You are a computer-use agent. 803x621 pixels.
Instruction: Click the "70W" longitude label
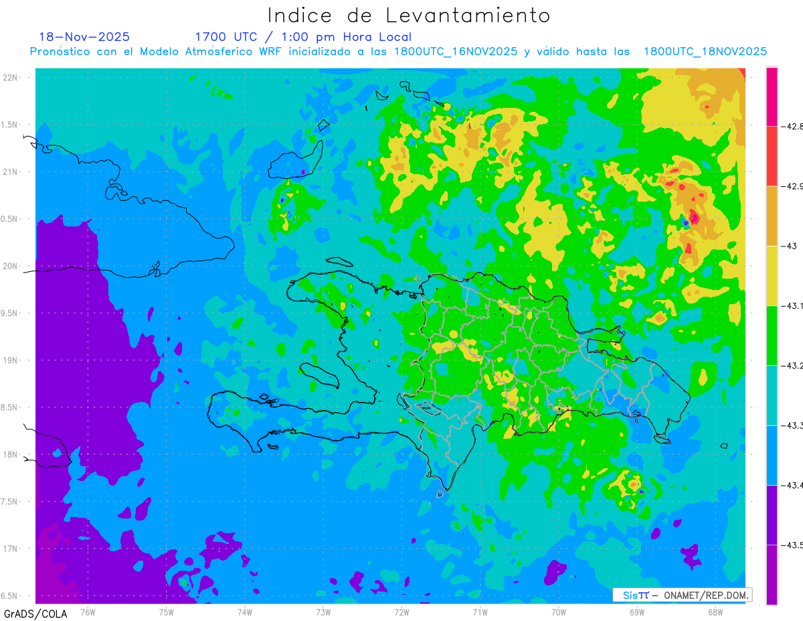pyautogui.click(x=558, y=612)
